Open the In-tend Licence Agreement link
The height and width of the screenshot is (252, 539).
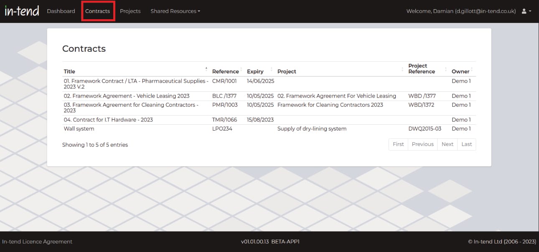click(x=37, y=241)
